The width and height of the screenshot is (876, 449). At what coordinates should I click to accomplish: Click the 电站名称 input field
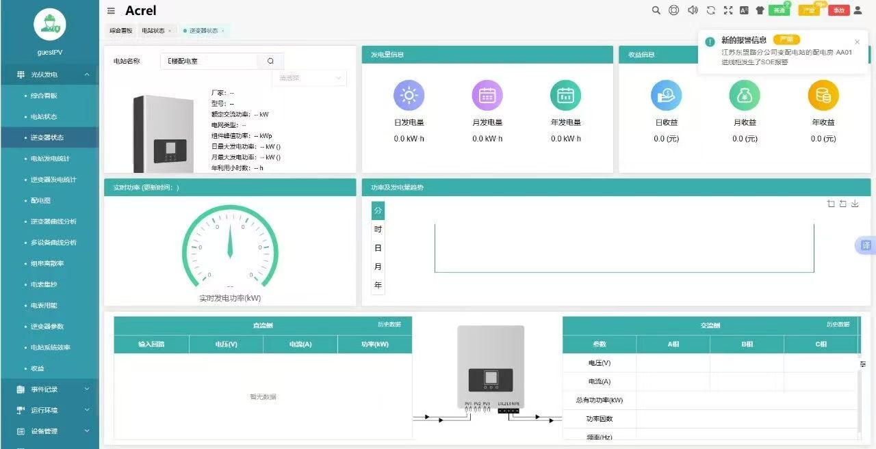pyautogui.click(x=209, y=61)
